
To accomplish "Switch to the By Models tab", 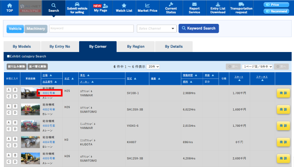I will [22, 47].
